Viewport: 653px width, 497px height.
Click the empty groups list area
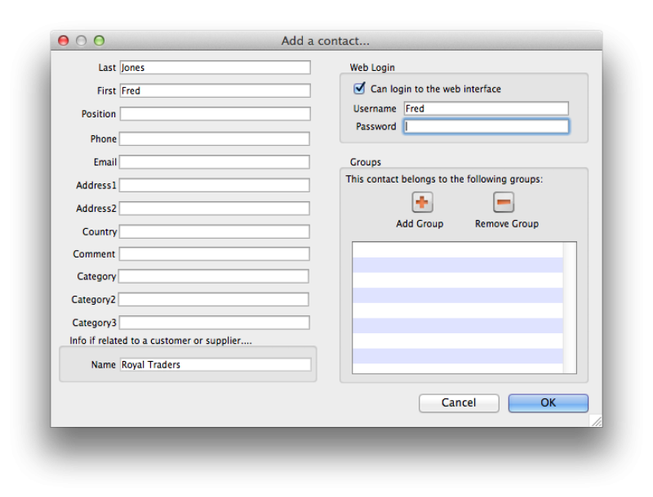click(463, 308)
